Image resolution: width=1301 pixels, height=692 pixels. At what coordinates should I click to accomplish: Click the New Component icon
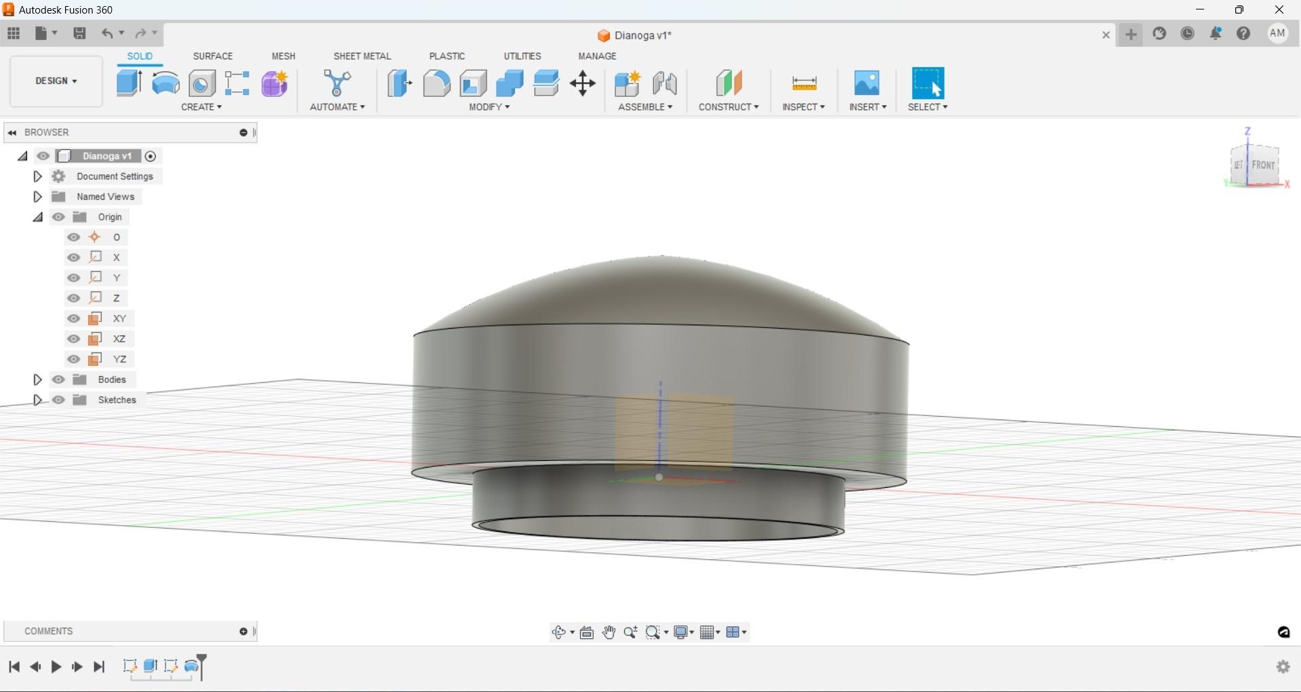(x=627, y=83)
